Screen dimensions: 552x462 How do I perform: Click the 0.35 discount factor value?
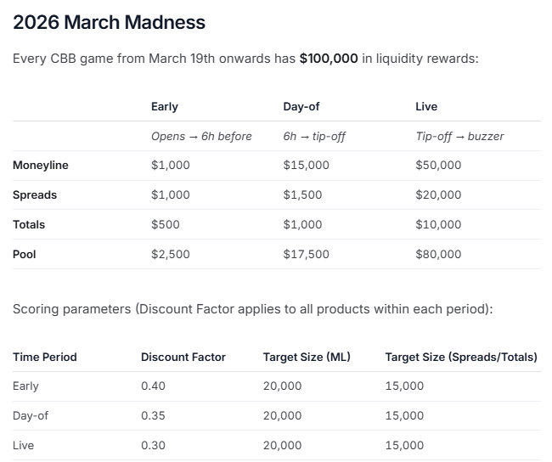pos(152,415)
